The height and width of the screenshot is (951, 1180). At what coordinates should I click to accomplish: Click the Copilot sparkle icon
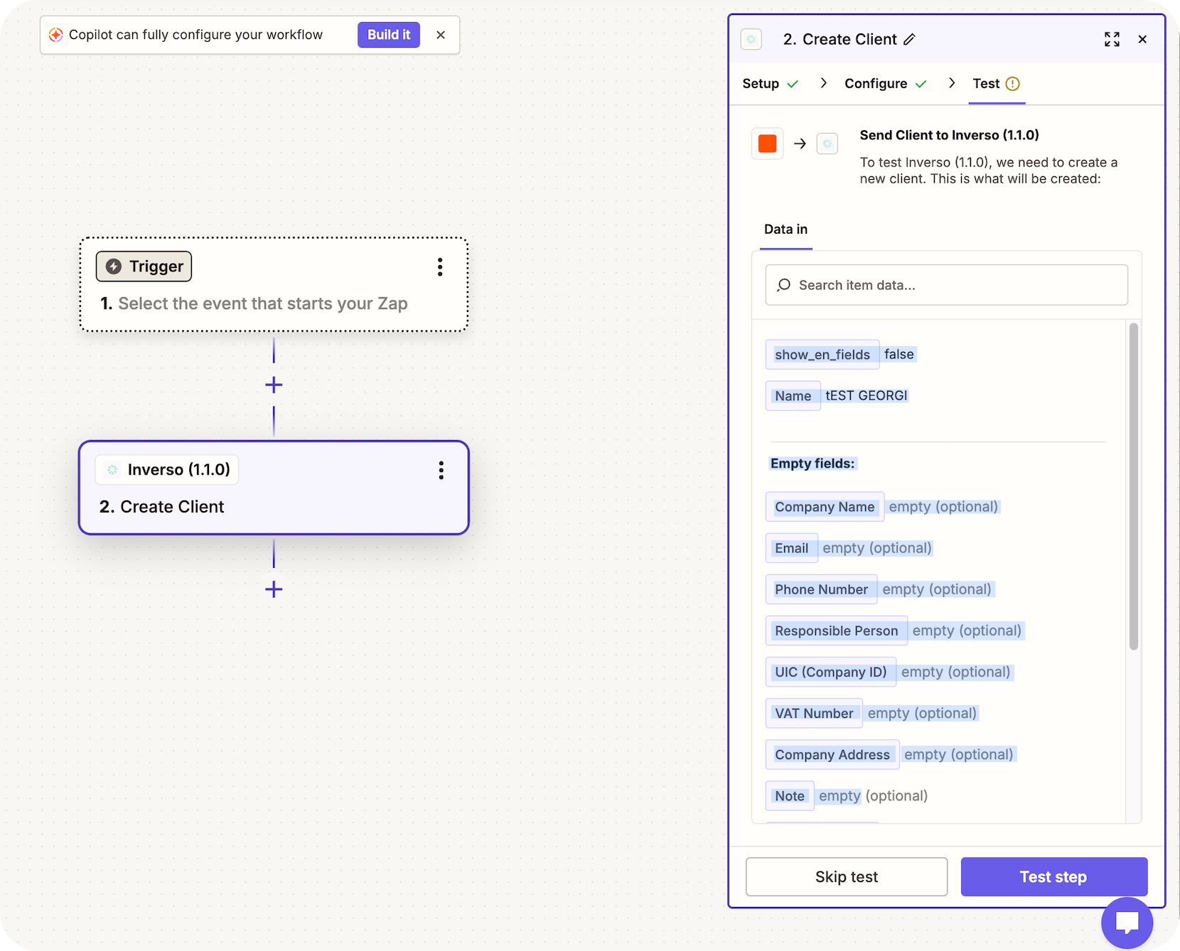pos(55,35)
